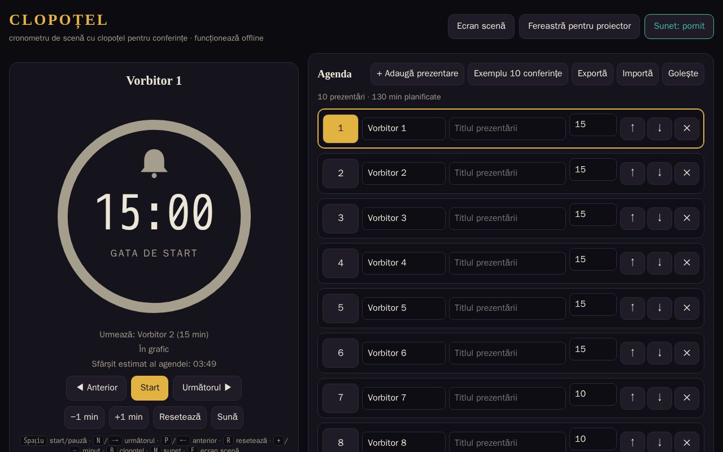The width and height of the screenshot is (723, 452).
Task: Activate presentation number 5
Action: 341,308
